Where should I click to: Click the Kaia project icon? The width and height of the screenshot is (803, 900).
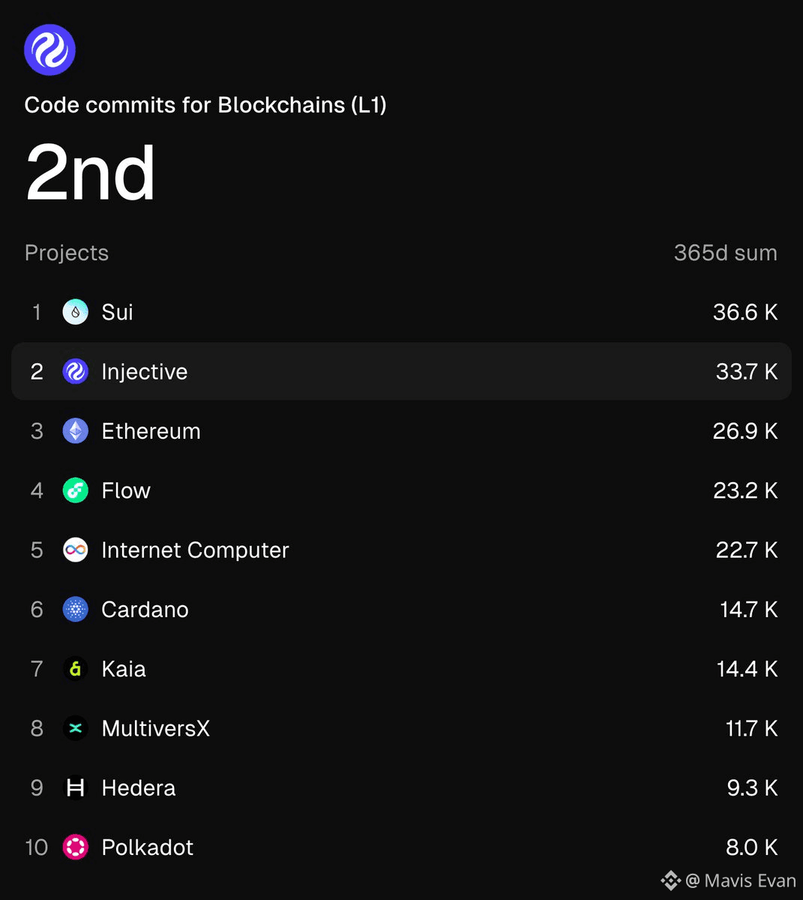click(x=75, y=669)
